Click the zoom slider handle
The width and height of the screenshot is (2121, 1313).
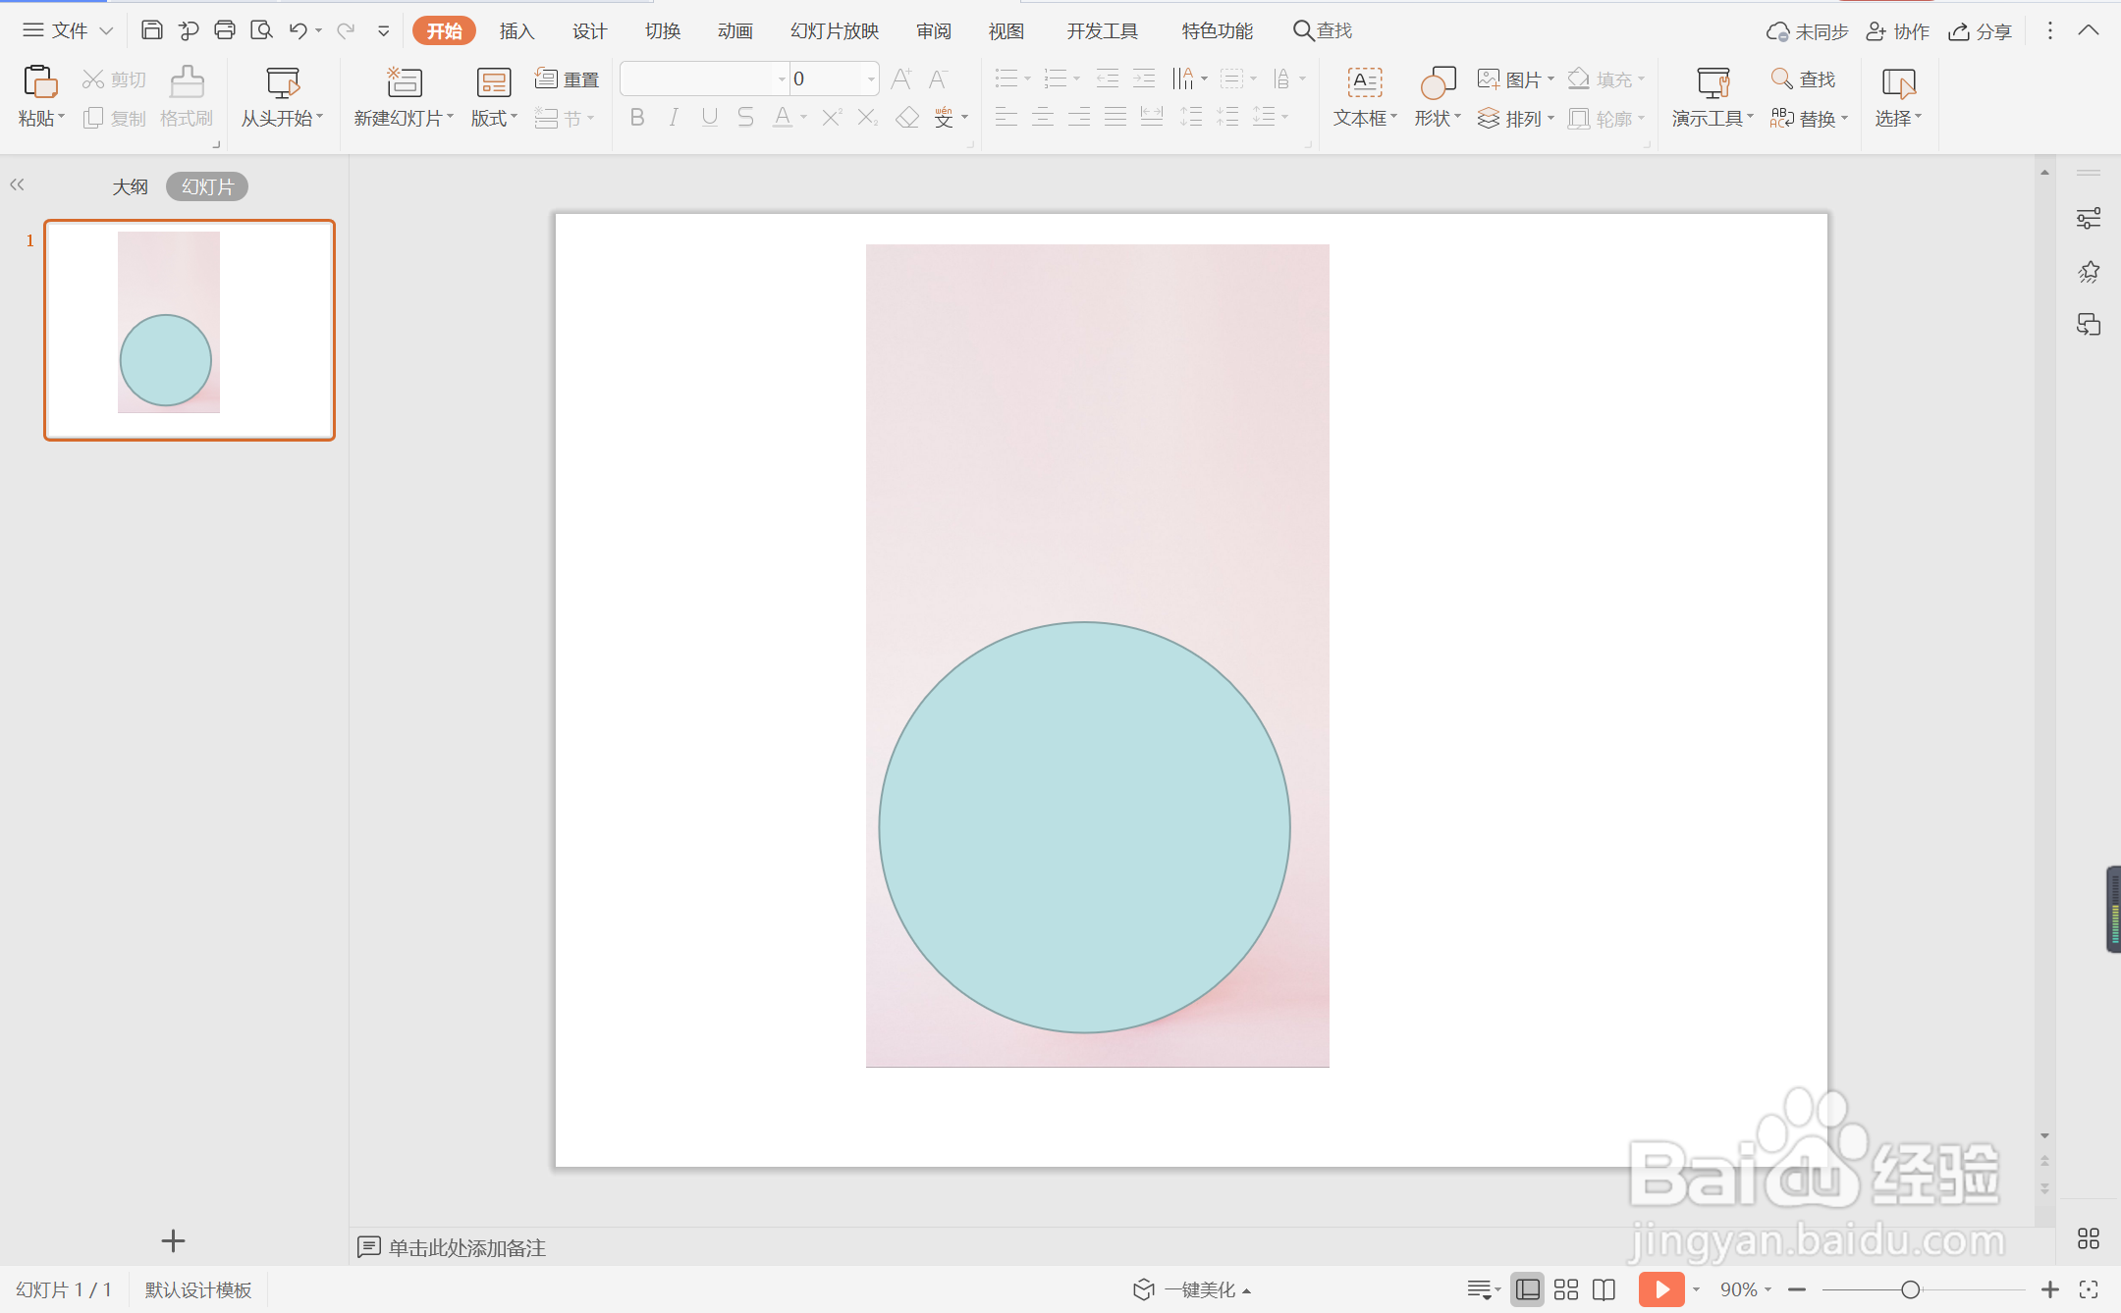pos(1910,1289)
